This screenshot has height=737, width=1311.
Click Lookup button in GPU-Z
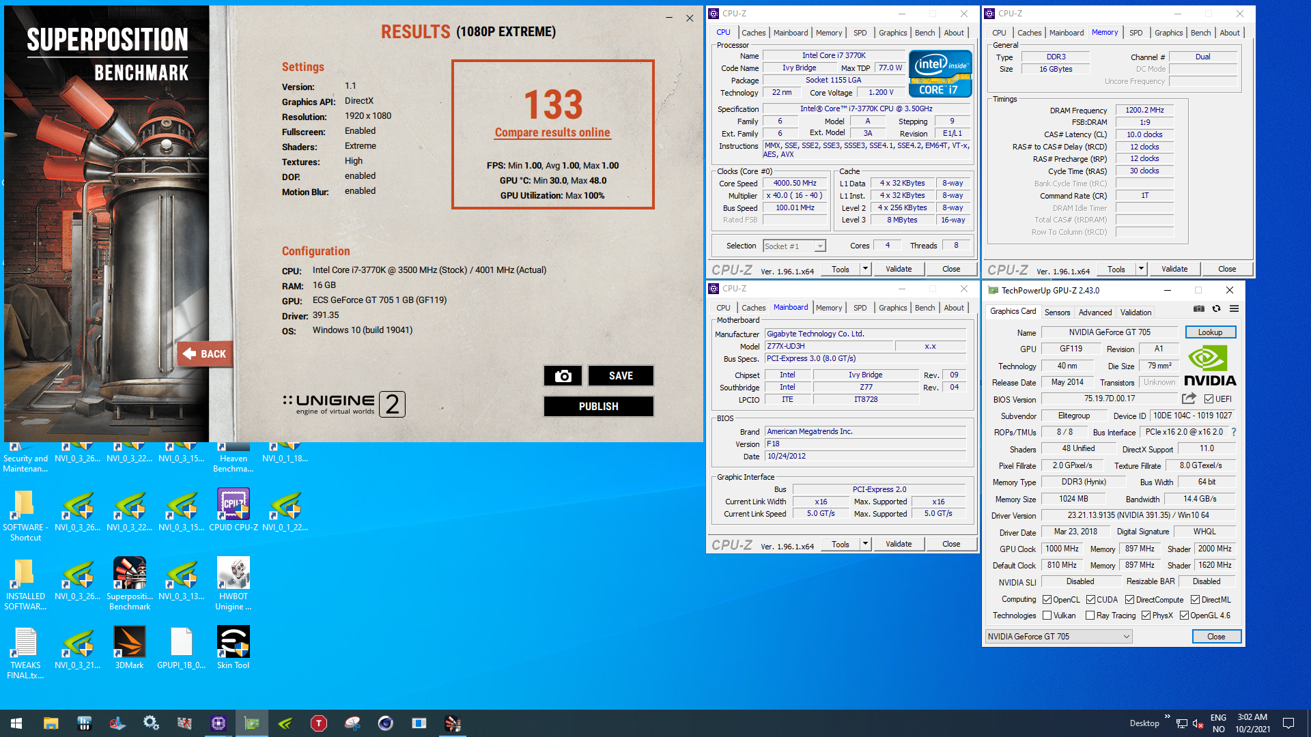(x=1210, y=332)
